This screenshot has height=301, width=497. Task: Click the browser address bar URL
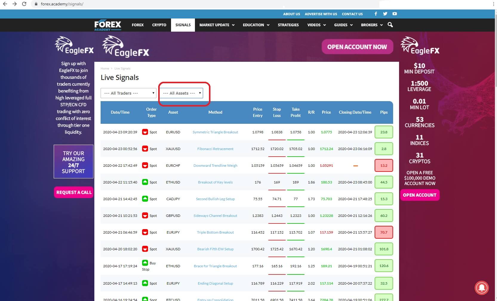point(62,4)
